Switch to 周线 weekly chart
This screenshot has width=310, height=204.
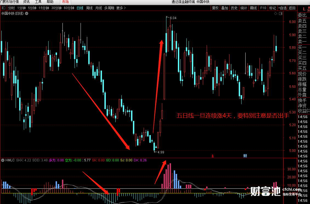tap(89, 8)
